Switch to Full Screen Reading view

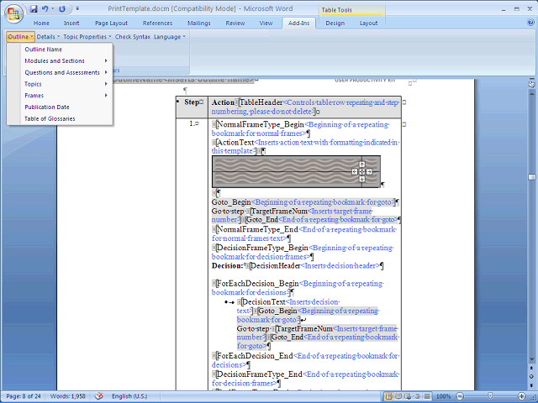click(399, 396)
